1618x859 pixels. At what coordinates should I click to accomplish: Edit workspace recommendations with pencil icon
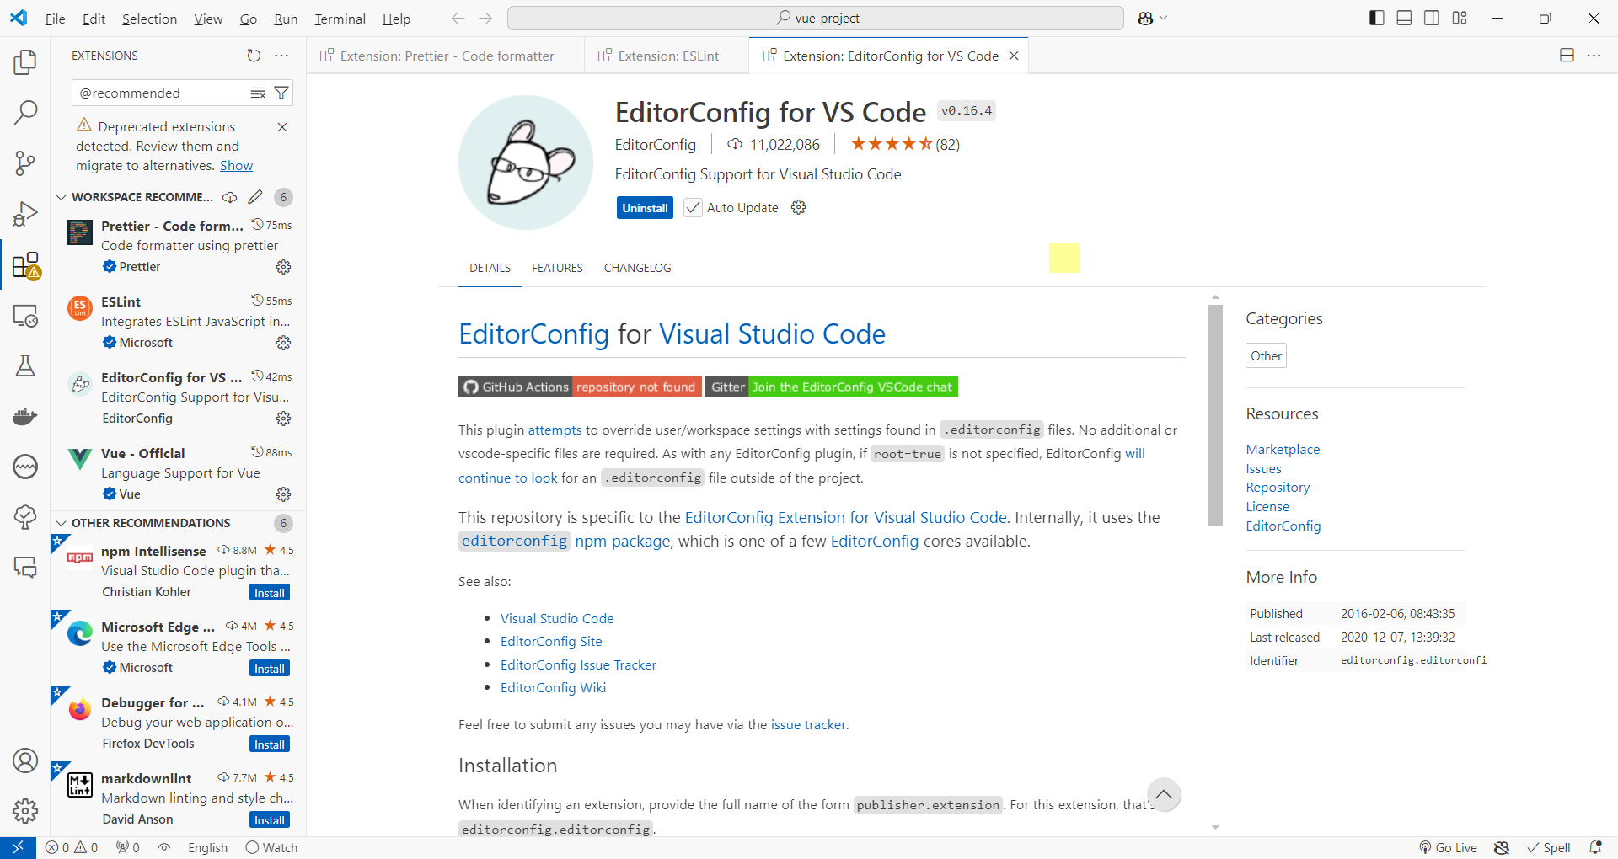(x=255, y=197)
